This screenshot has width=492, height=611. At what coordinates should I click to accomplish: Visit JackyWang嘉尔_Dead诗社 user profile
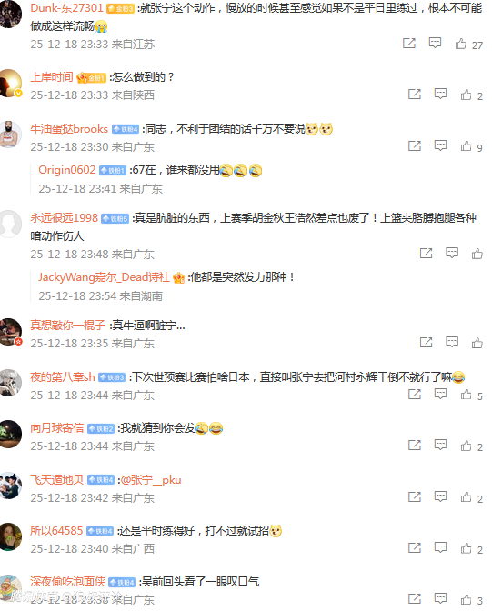click(x=104, y=277)
